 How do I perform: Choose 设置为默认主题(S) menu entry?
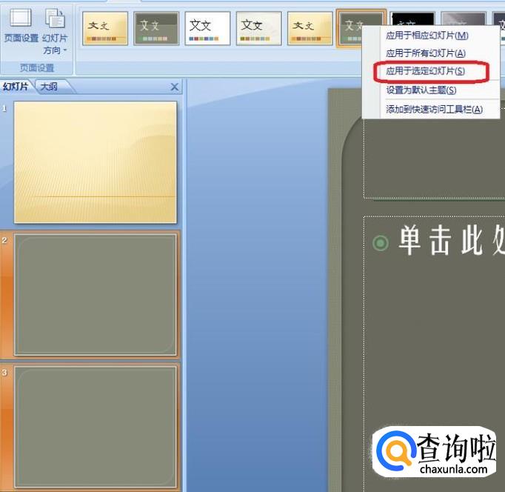tap(421, 90)
